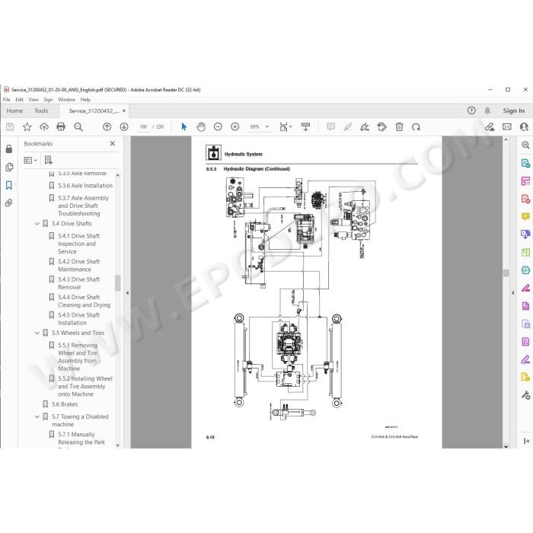
Task: Close the Bookmarks panel
Action: pyautogui.click(x=113, y=144)
